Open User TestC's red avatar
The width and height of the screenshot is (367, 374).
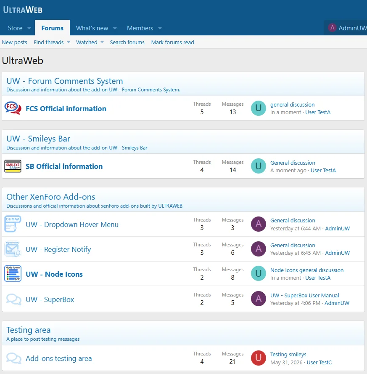[259, 358]
